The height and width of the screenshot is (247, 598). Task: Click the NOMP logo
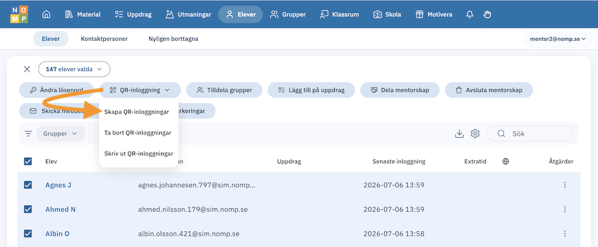[x=19, y=14]
